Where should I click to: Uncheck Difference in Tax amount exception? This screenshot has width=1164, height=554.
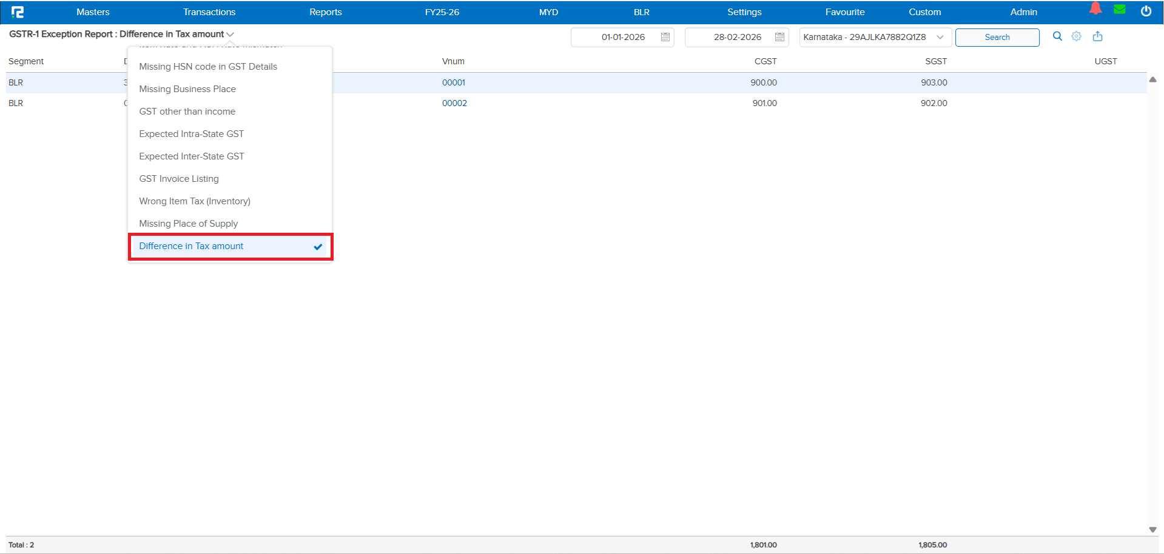tap(190, 246)
